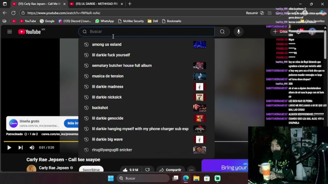Open the canva.com sponsored link
The height and width of the screenshot is (184, 328).
point(60,134)
